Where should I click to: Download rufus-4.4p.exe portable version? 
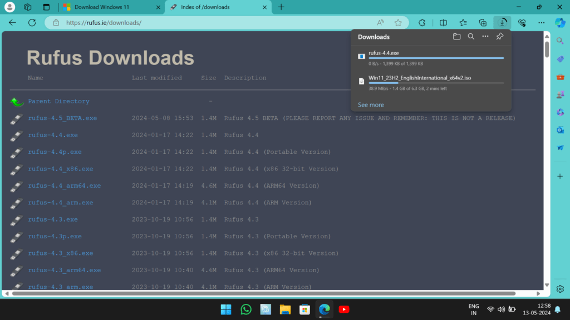click(x=55, y=152)
